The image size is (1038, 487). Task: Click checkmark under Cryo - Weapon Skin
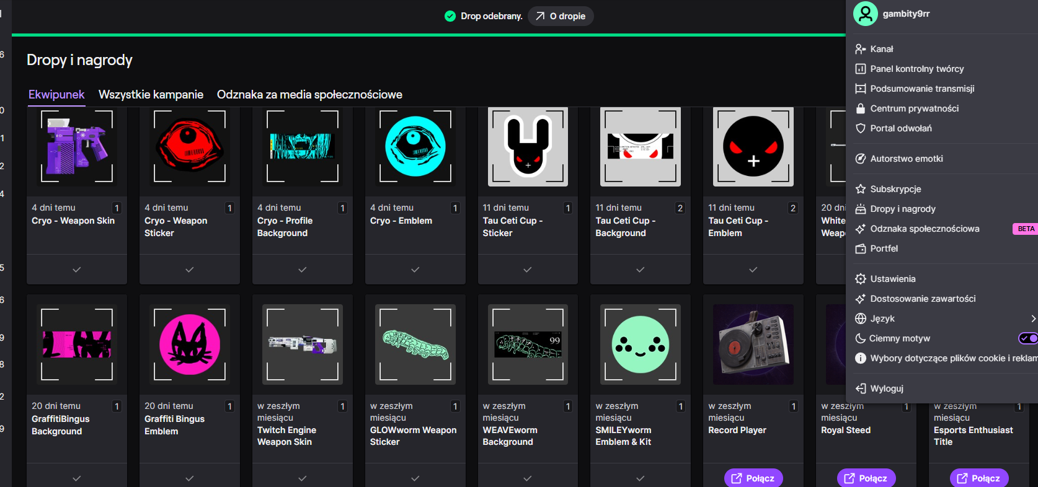click(77, 270)
